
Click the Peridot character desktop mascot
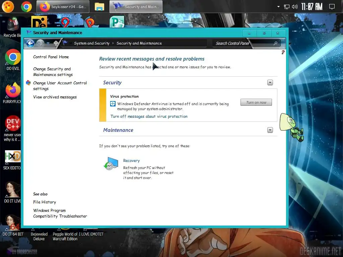[x=292, y=127]
